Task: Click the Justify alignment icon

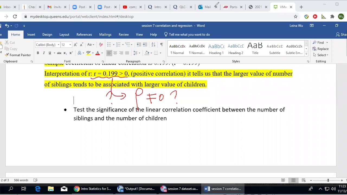Action: click(127, 53)
